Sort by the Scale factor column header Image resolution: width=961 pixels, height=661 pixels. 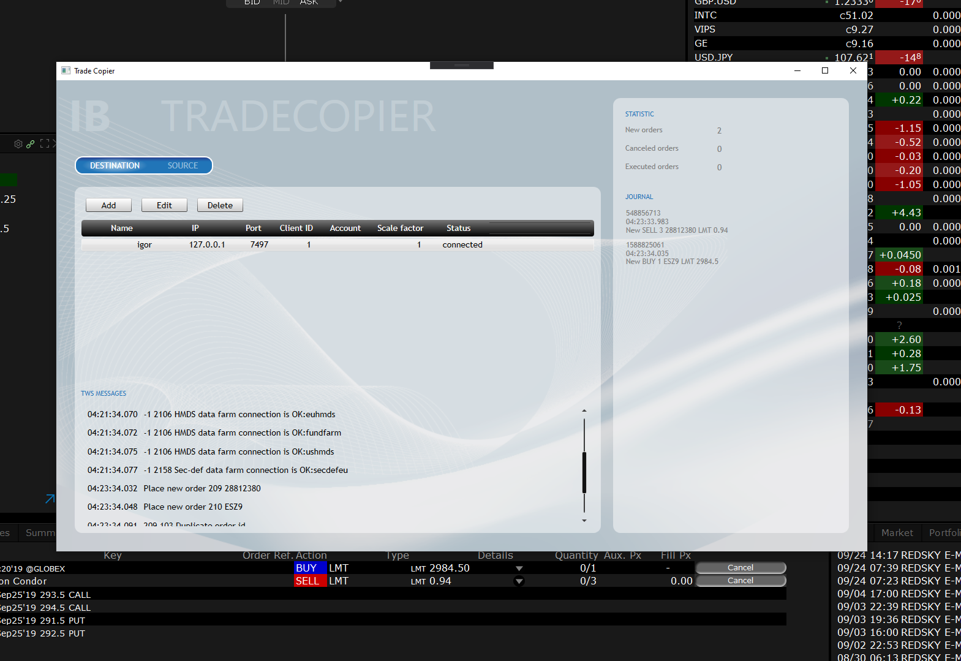pyautogui.click(x=400, y=228)
